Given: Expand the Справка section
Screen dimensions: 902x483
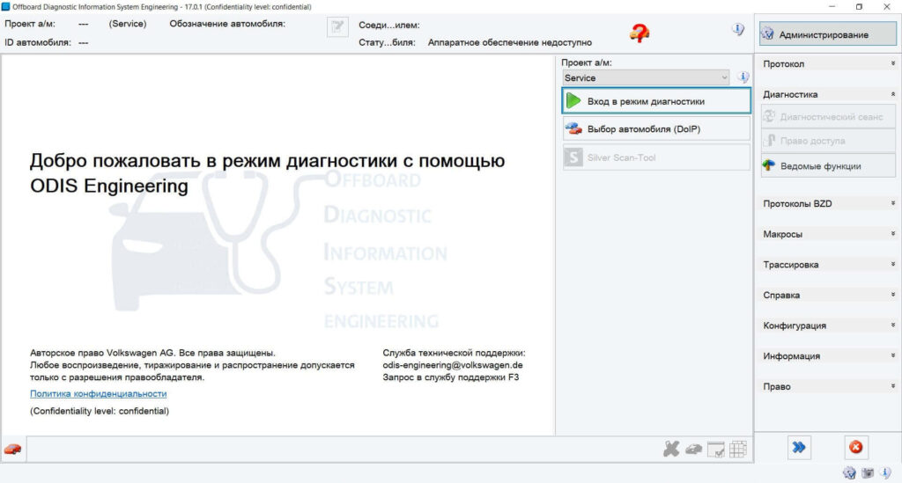Looking at the screenshot, I should 827,295.
